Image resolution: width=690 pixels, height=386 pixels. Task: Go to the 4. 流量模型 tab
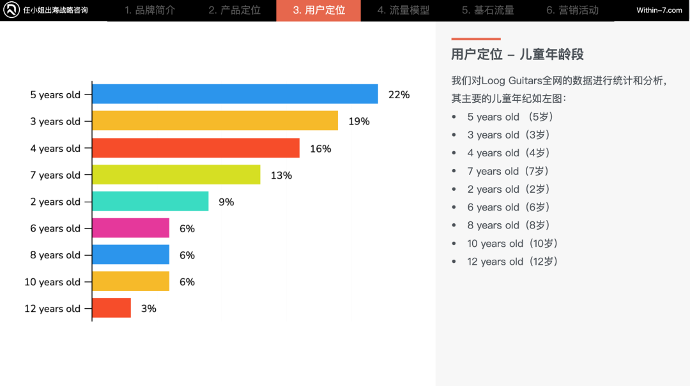coord(403,10)
